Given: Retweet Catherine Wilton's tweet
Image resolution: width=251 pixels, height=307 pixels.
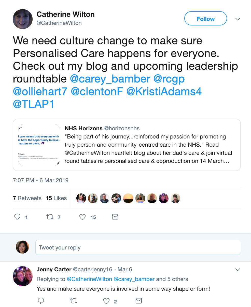Looking at the screenshot, I should (x=50, y=217).
